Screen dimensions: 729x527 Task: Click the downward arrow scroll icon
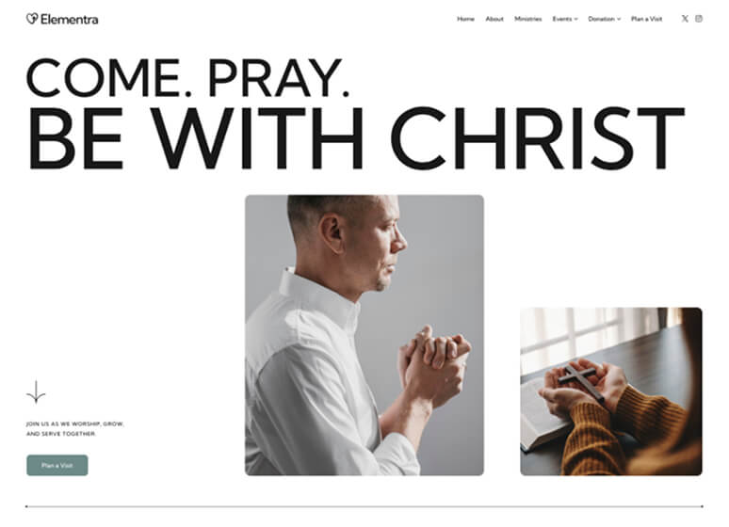coord(36,391)
